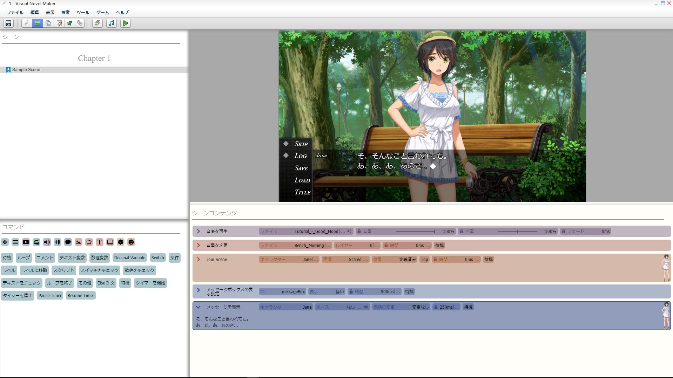
Task: Open the notepad with pencil toolbar icon
Action: pos(59,23)
